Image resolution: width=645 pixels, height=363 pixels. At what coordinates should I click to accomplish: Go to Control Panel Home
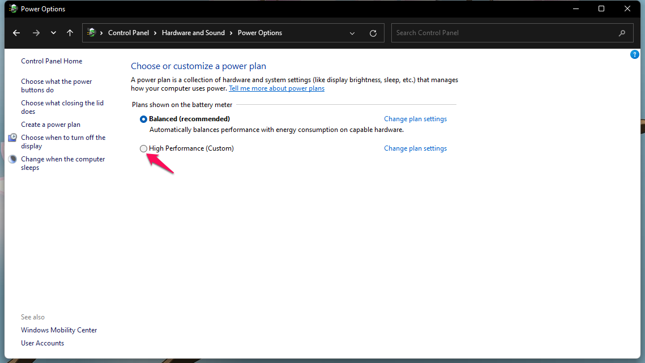[51, 61]
